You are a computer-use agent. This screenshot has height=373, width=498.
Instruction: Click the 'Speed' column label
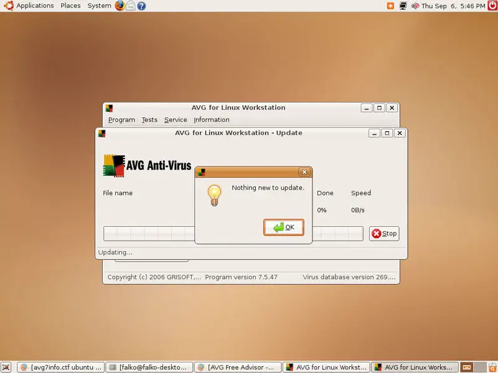[361, 193]
